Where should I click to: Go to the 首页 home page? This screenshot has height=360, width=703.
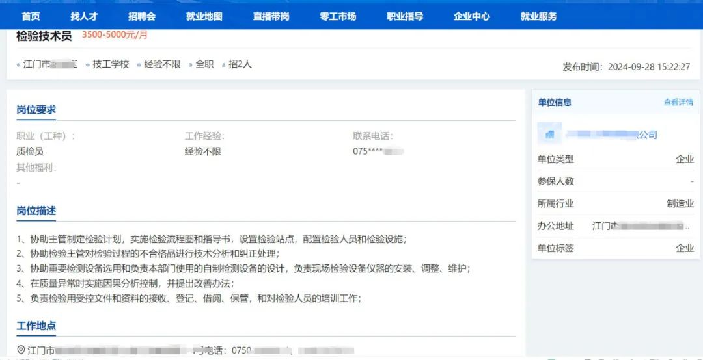[31, 16]
